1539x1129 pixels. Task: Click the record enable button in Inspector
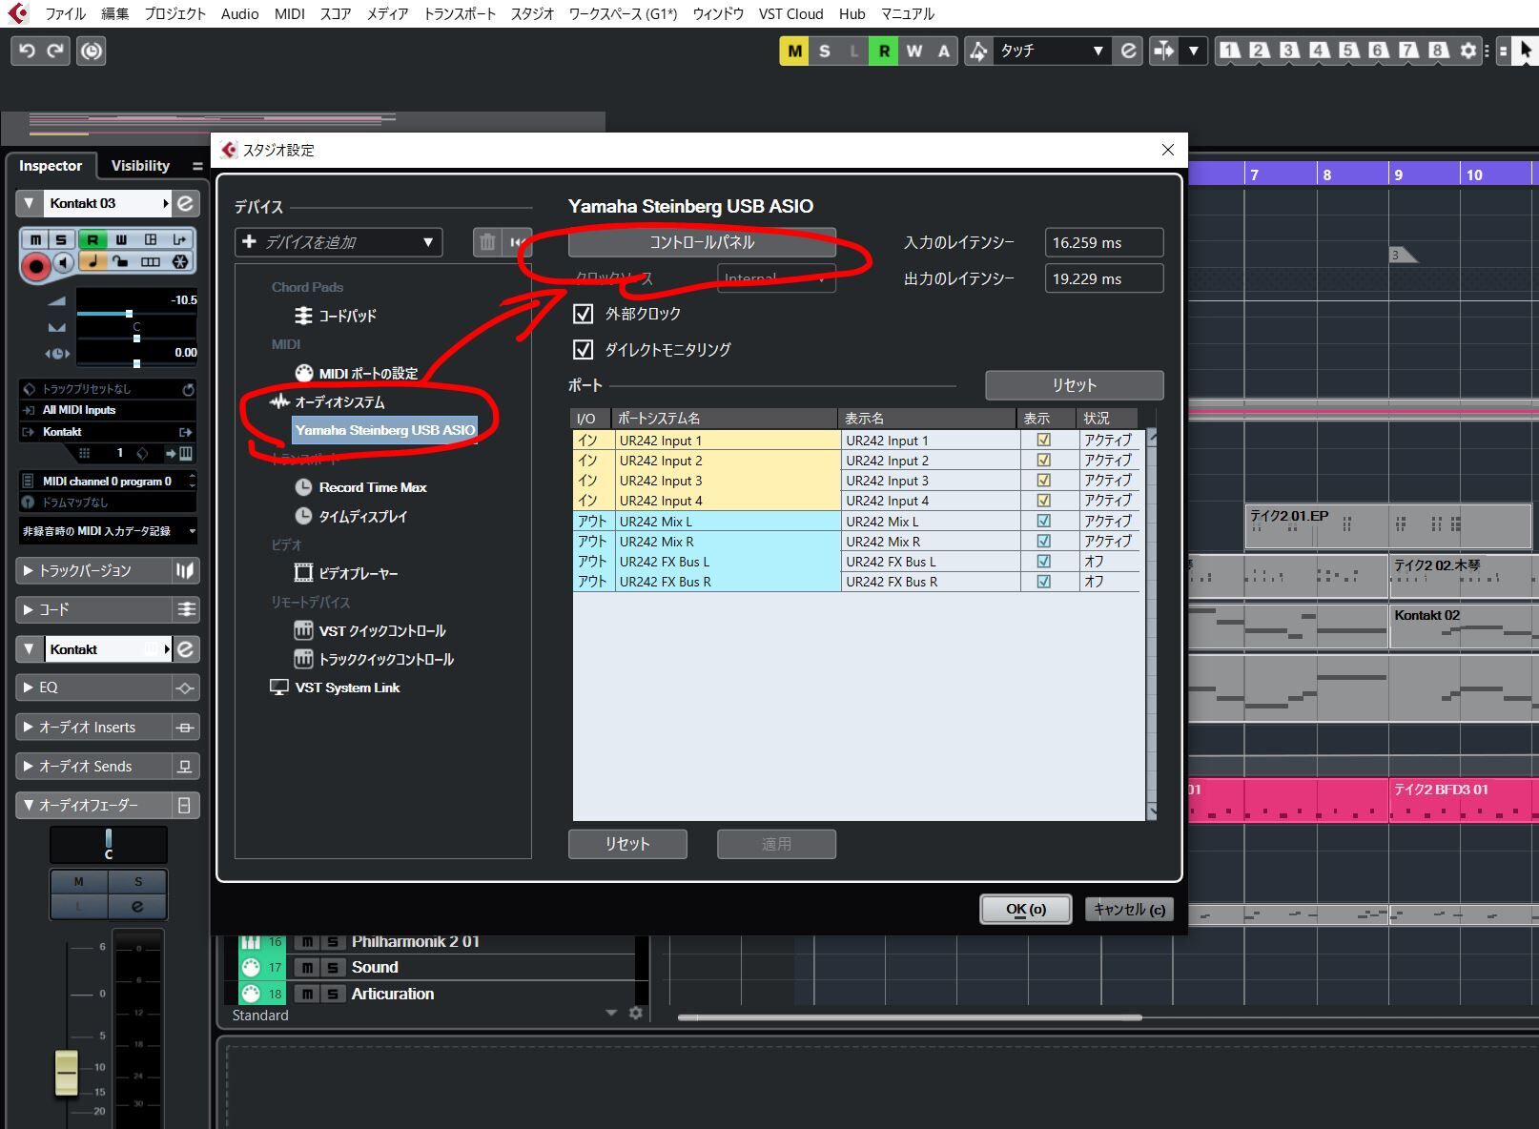tap(36, 266)
